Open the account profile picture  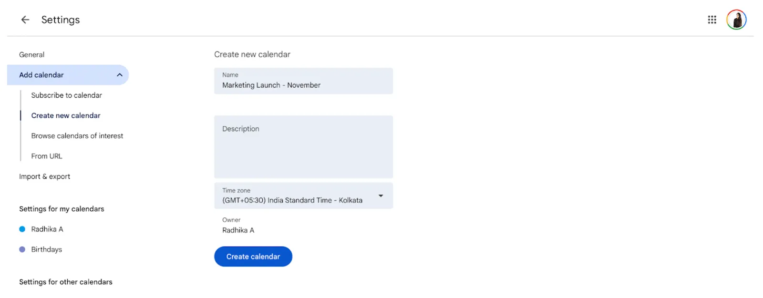click(736, 20)
